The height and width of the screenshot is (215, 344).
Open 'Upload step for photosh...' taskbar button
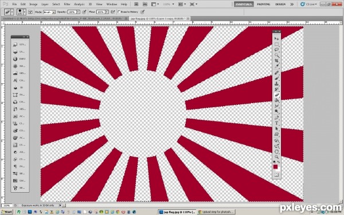(x=216, y=212)
